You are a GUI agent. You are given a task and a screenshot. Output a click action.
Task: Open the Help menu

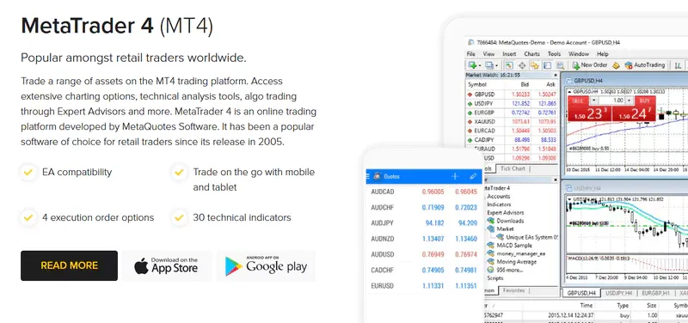tap(603, 54)
